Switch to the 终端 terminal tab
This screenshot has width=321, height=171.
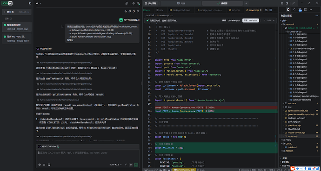(x=181, y=3)
